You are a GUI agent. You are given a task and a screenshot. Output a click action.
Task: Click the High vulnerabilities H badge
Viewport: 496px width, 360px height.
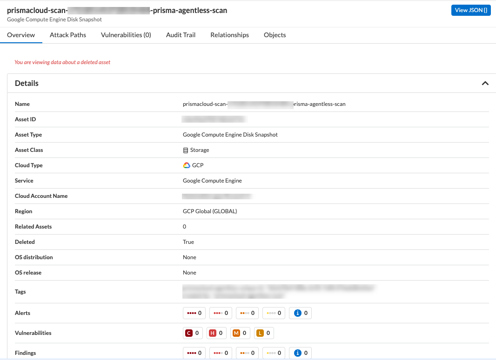216,333
